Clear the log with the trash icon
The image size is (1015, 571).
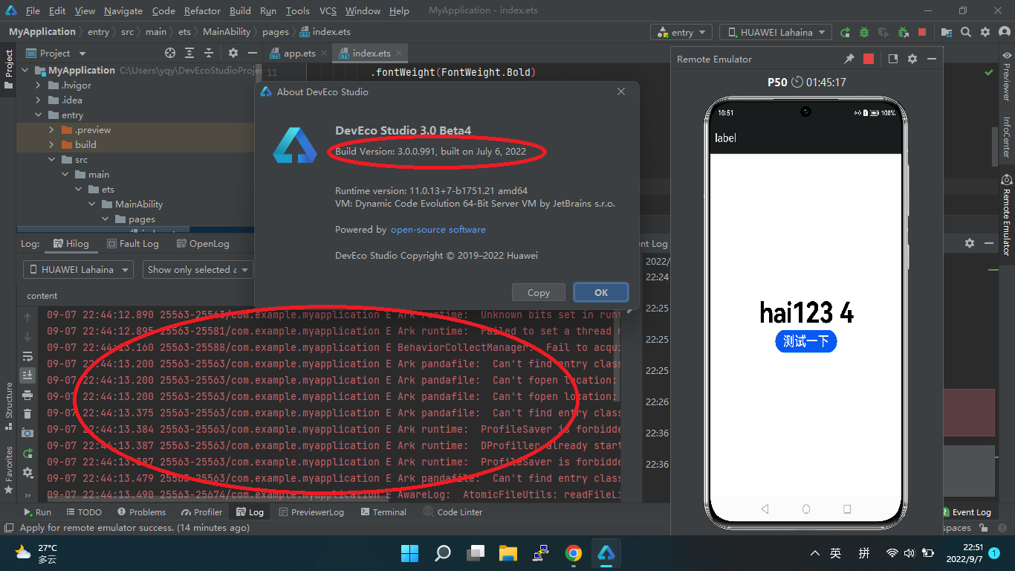[x=27, y=413]
